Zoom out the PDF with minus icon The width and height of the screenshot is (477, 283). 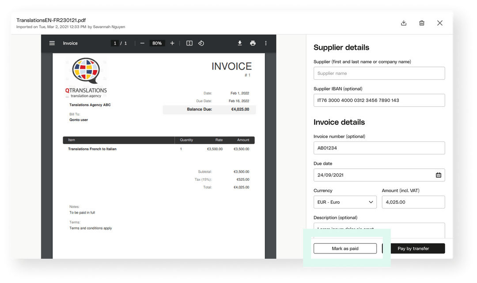click(142, 43)
